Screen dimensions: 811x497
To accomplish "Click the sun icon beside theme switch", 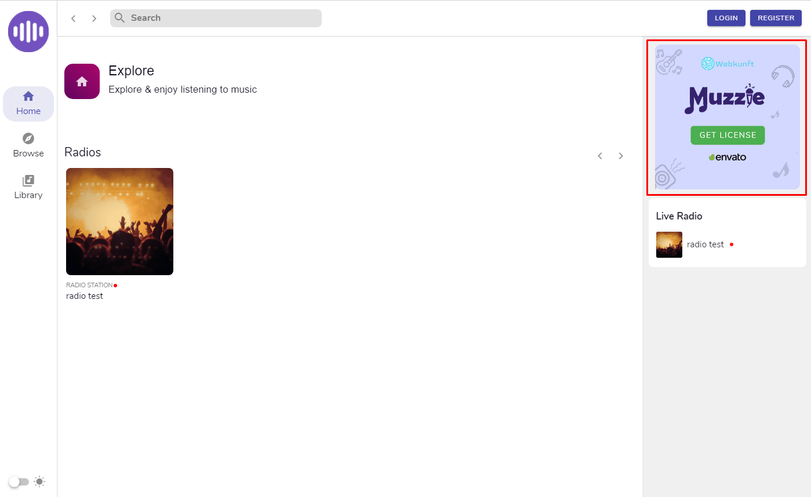I will pos(39,481).
